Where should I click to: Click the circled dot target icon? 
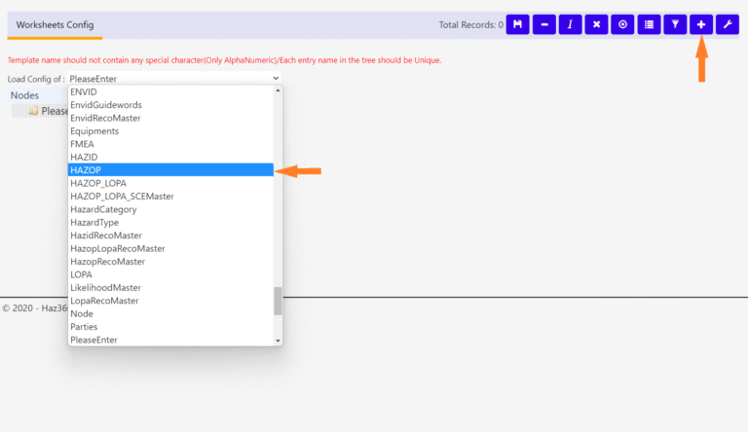(x=622, y=24)
